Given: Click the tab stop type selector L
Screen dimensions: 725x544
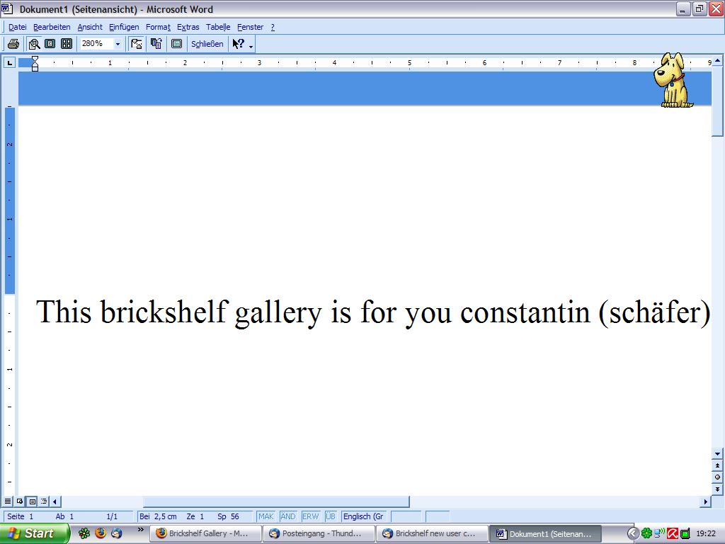Looking at the screenshot, I should click(x=10, y=62).
